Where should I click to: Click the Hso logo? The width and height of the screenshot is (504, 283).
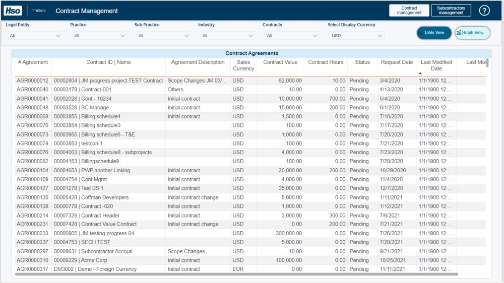13,11
